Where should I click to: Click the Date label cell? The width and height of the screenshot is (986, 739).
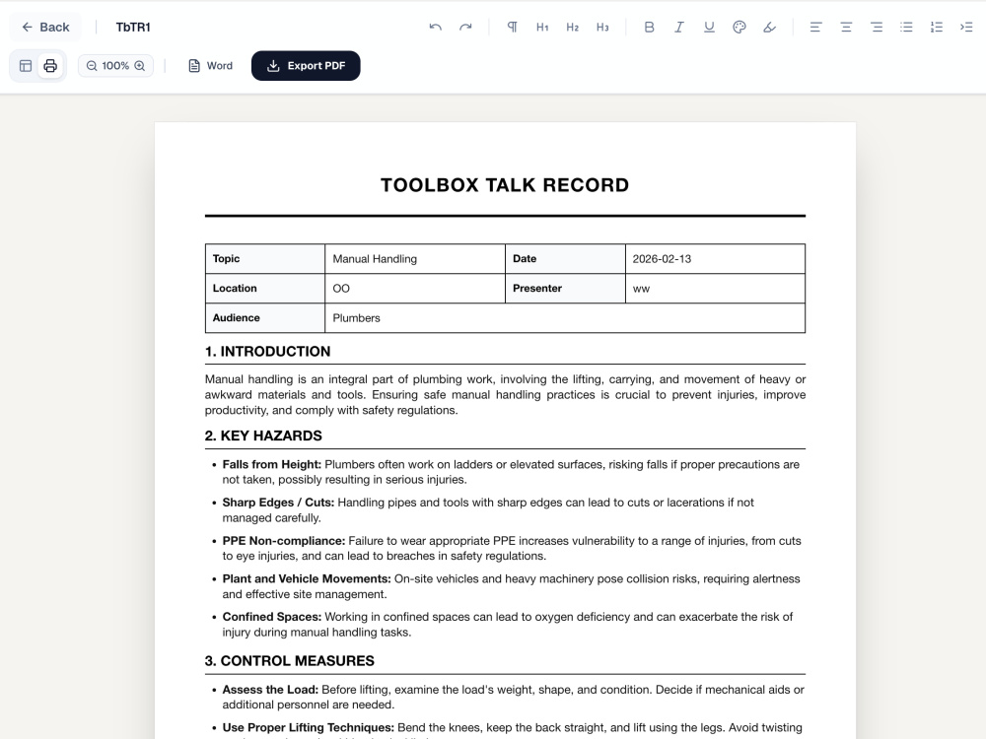(565, 259)
